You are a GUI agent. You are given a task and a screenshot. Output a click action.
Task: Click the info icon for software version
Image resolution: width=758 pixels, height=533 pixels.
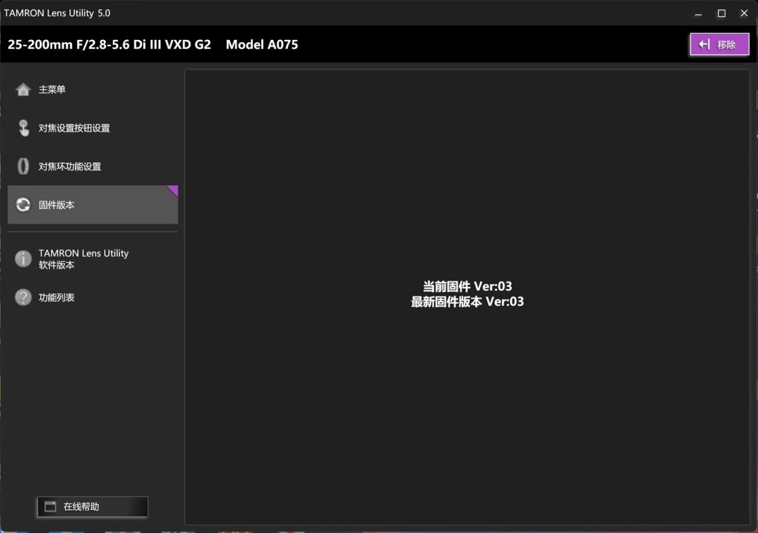tap(22, 259)
